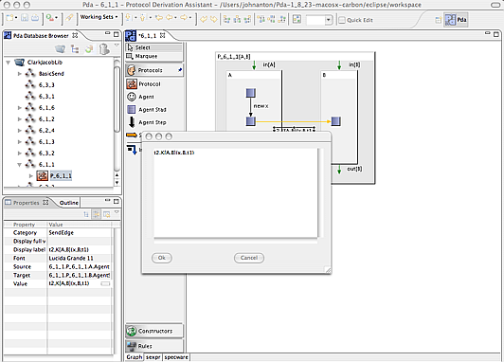Click the out[B] green output arrow

[x=339, y=170]
